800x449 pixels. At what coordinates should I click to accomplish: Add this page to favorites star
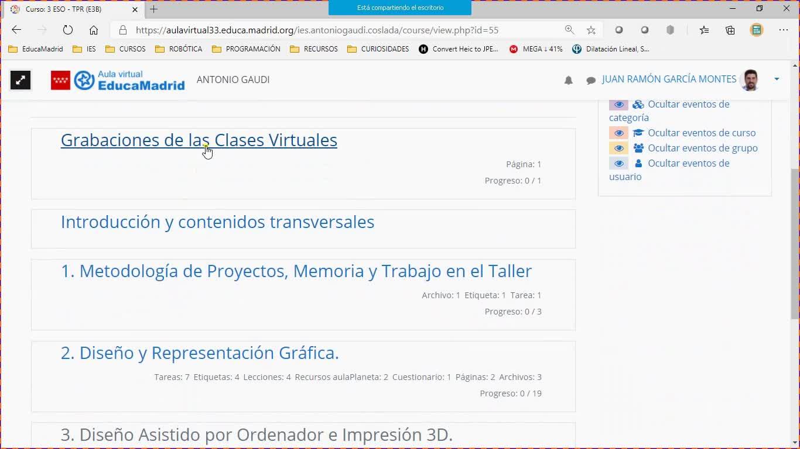point(591,30)
